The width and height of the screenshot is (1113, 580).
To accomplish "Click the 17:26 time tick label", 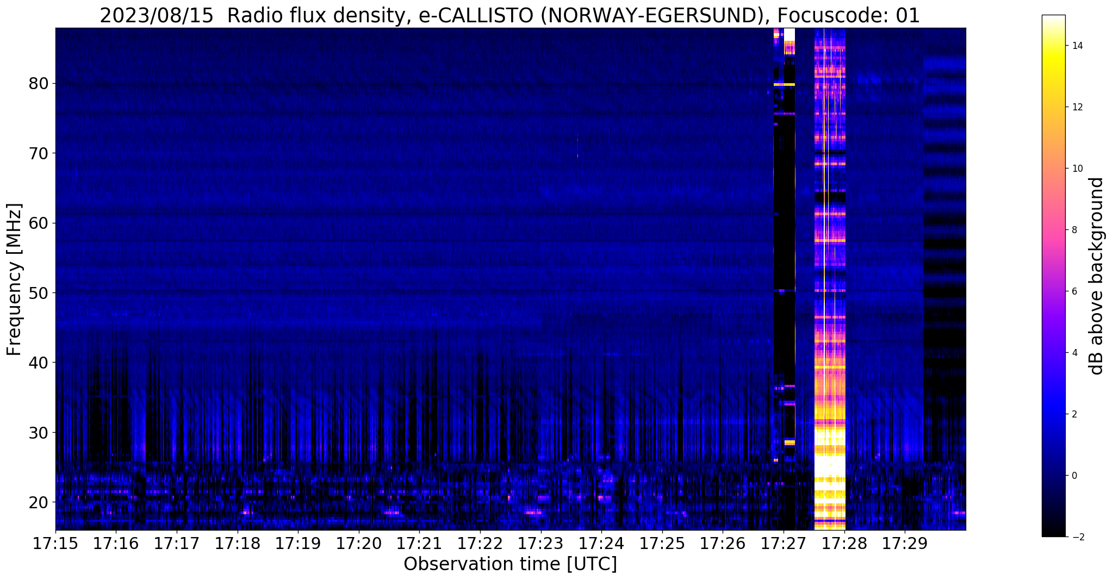I will click(723, 544).
